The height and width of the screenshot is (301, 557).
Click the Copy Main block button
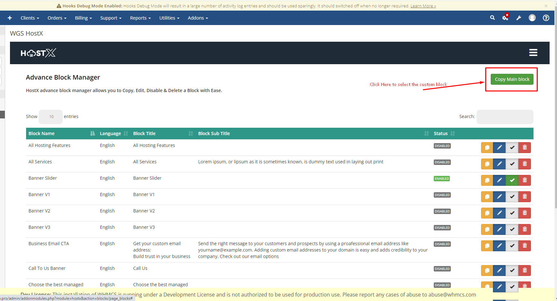(x=512, y=79)
